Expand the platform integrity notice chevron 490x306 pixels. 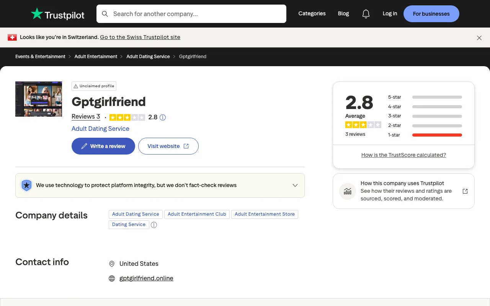pyautogui.click(x=295, y=185)
